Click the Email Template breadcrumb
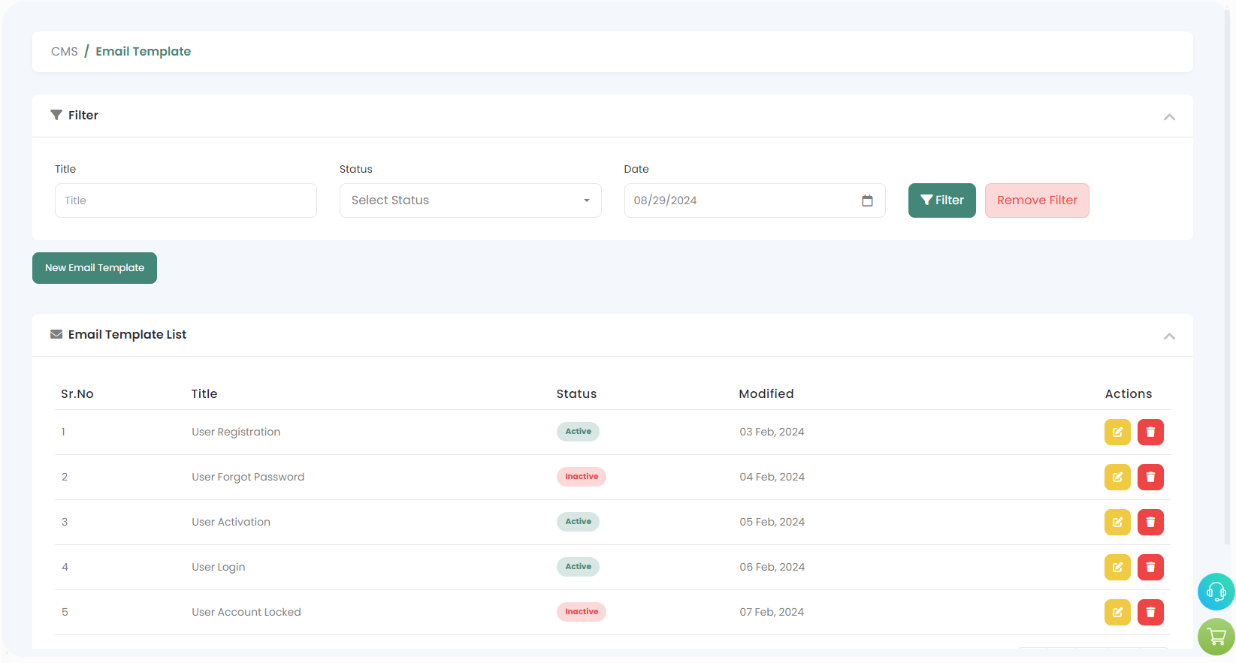The image size is (1236, 663). pos(143,52)
